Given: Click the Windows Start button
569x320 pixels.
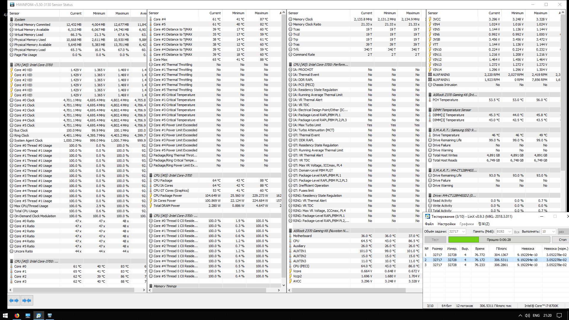Looking at the screenshot, I should tap(5, 316).
